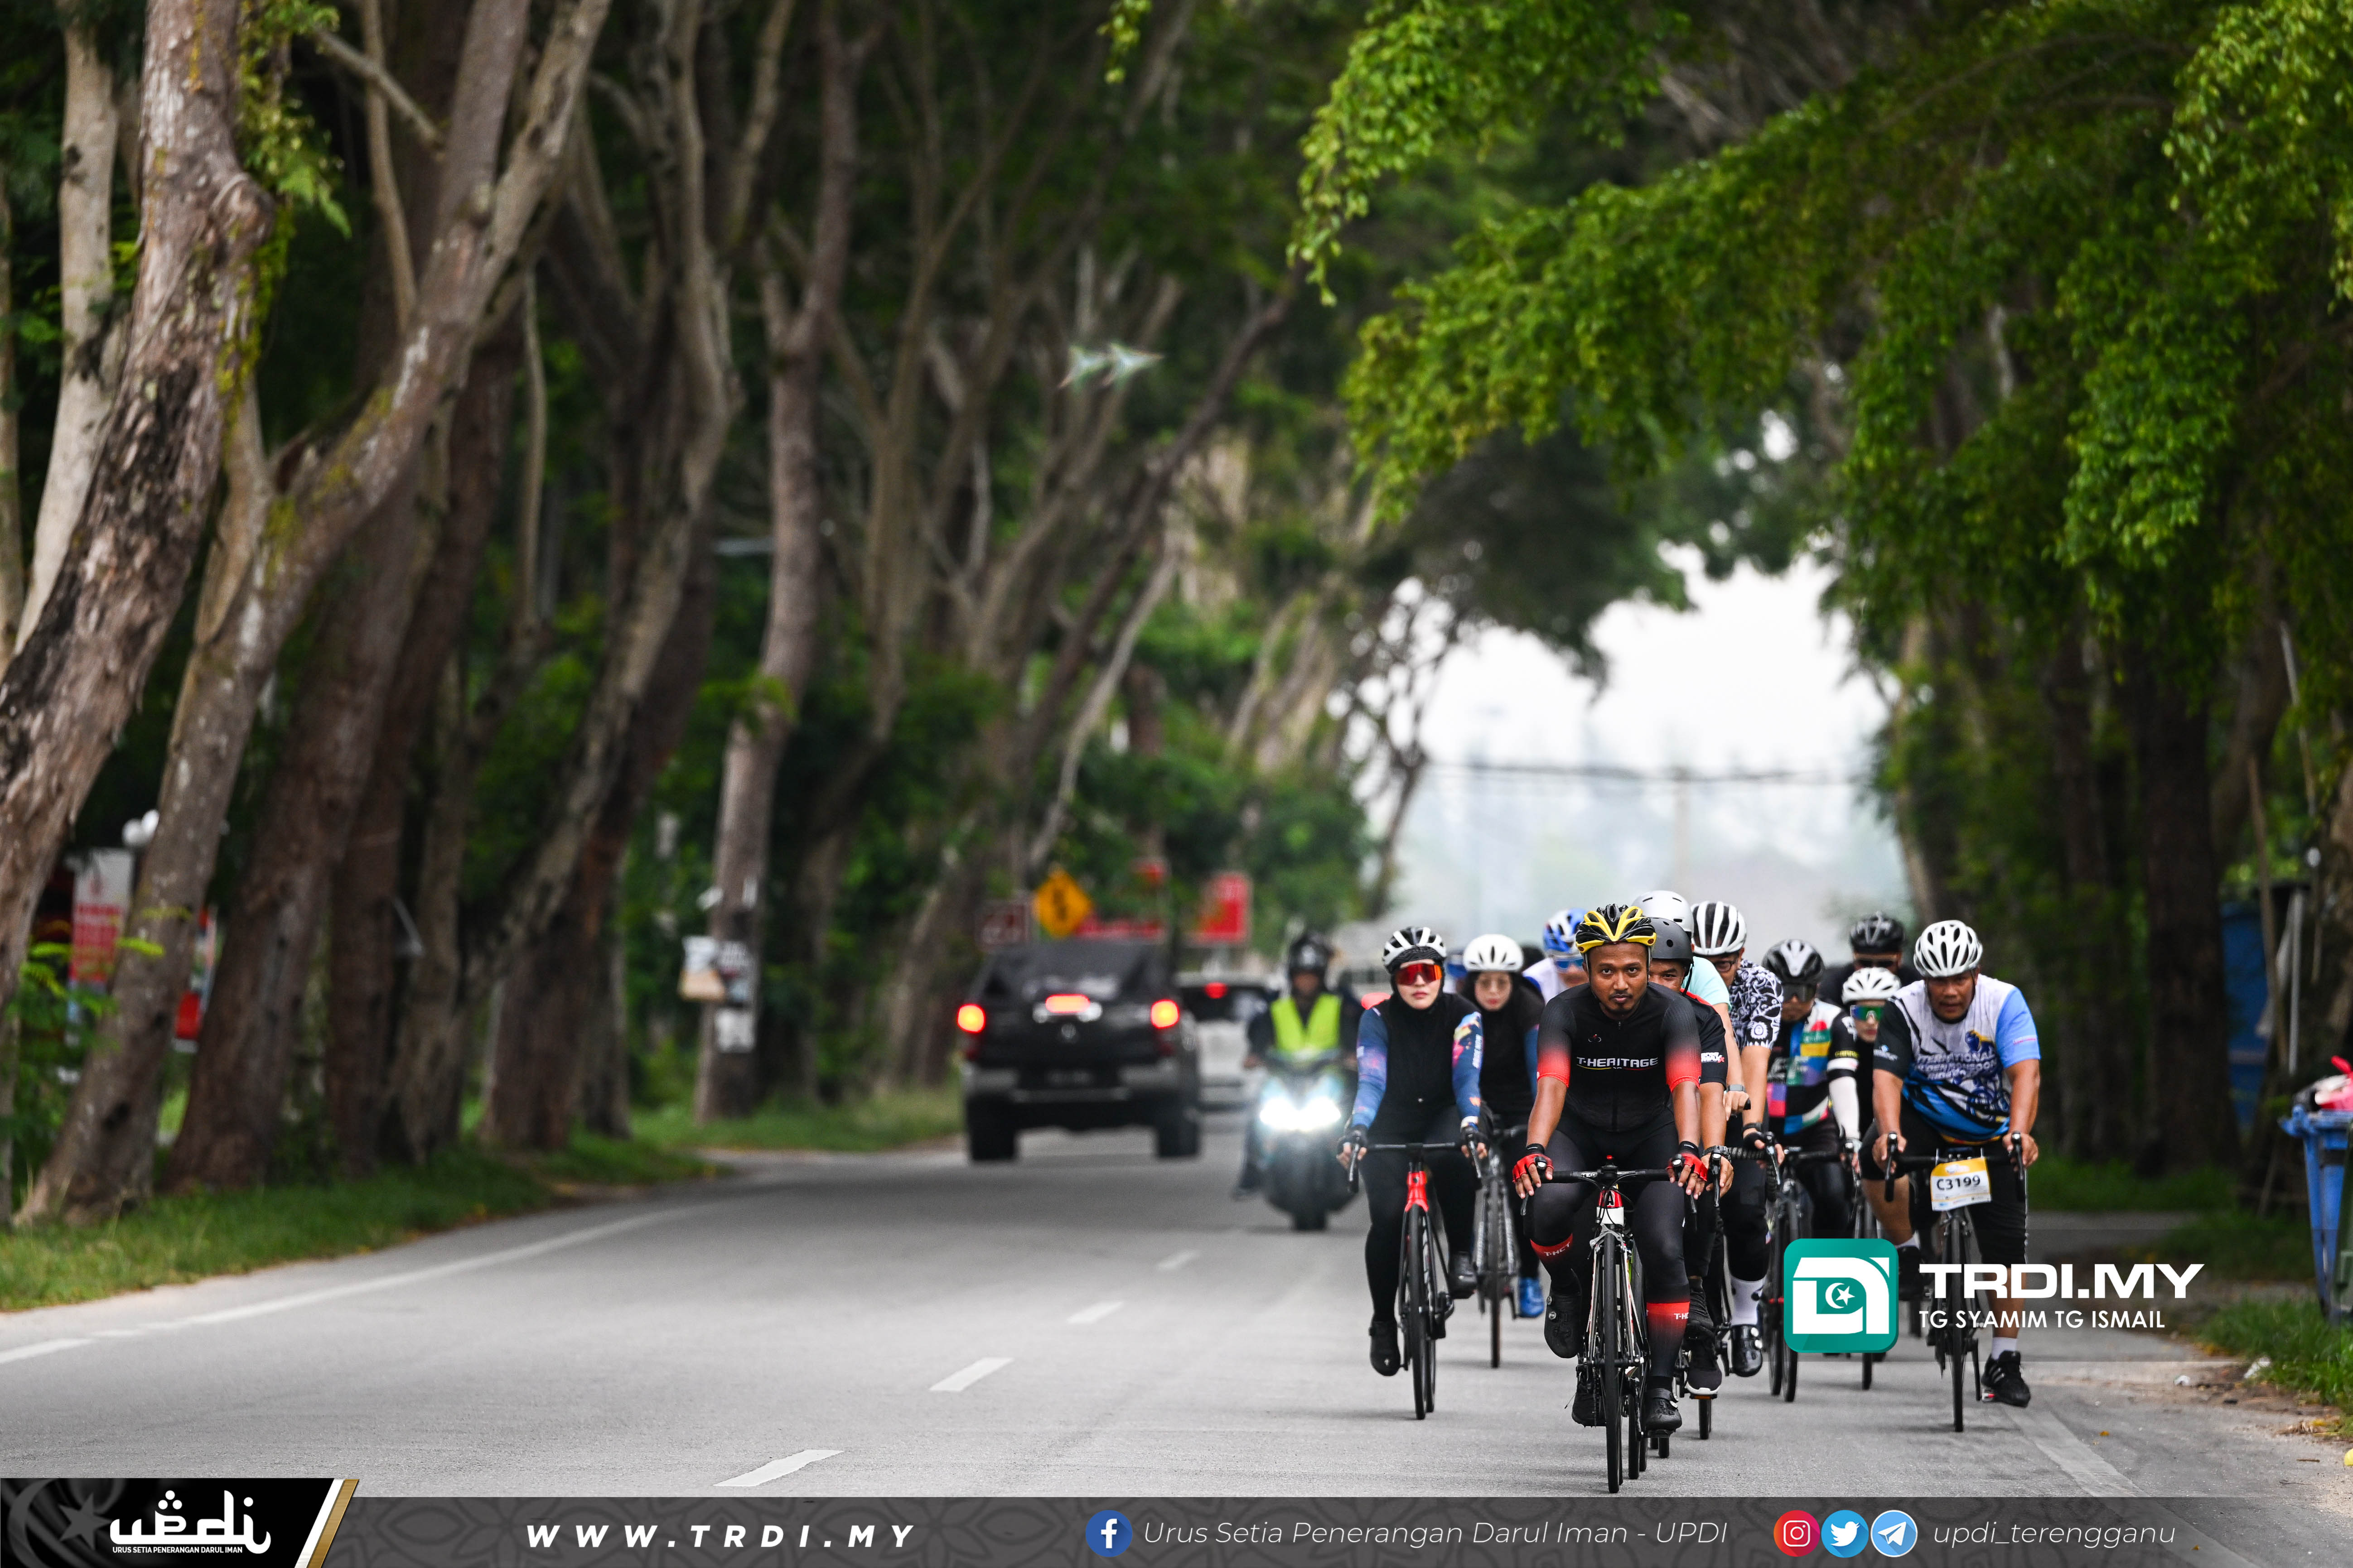Click the yellow diamond road sign
Viewport: 2353px width, 1568px height.
click(x=1062, y=903)
